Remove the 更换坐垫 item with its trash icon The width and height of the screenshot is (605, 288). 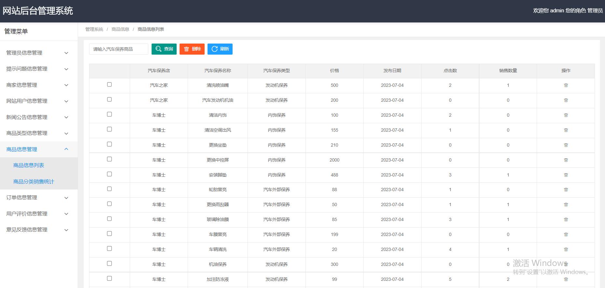pyautogui.click(x=566, y=145)
